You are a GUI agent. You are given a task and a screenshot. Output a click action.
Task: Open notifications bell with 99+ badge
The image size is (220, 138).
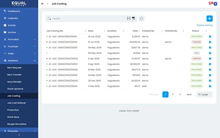[x=210, y=4]
